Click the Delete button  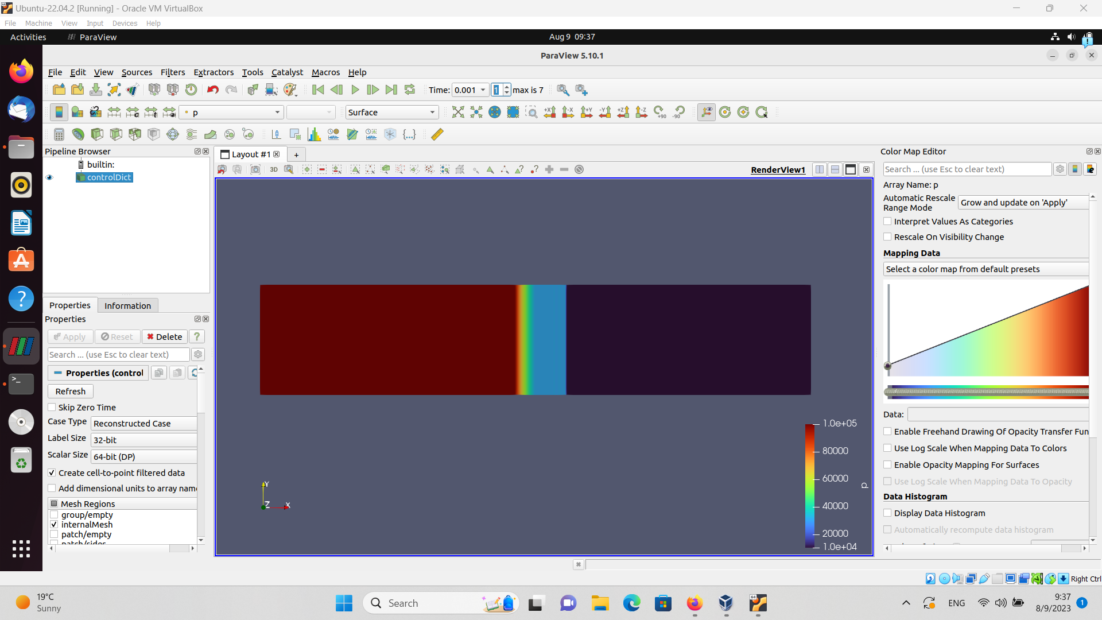[165, 337]
